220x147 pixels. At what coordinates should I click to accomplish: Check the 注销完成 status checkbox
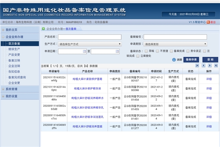205,51
